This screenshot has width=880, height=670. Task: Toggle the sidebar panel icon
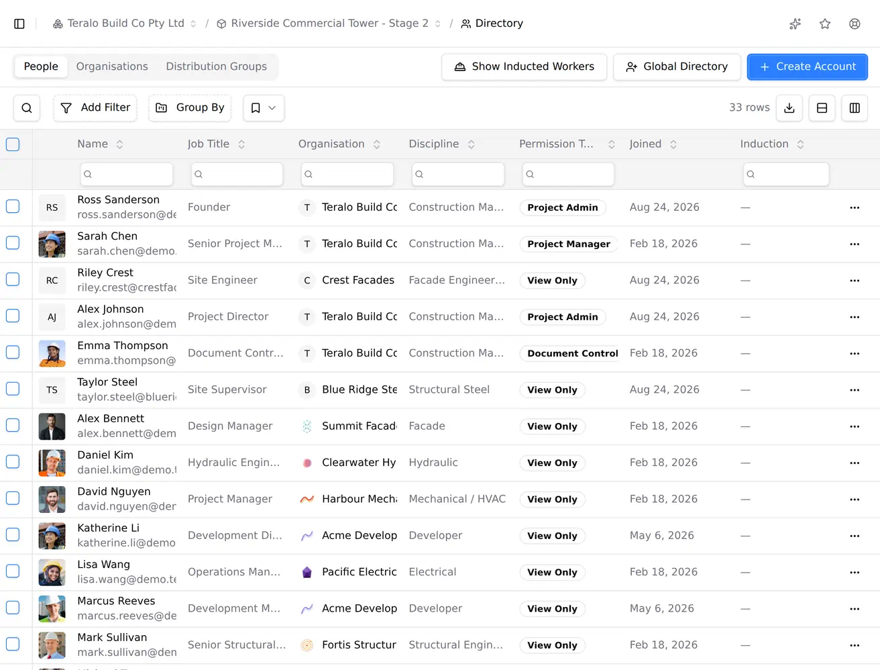[19, 23]
